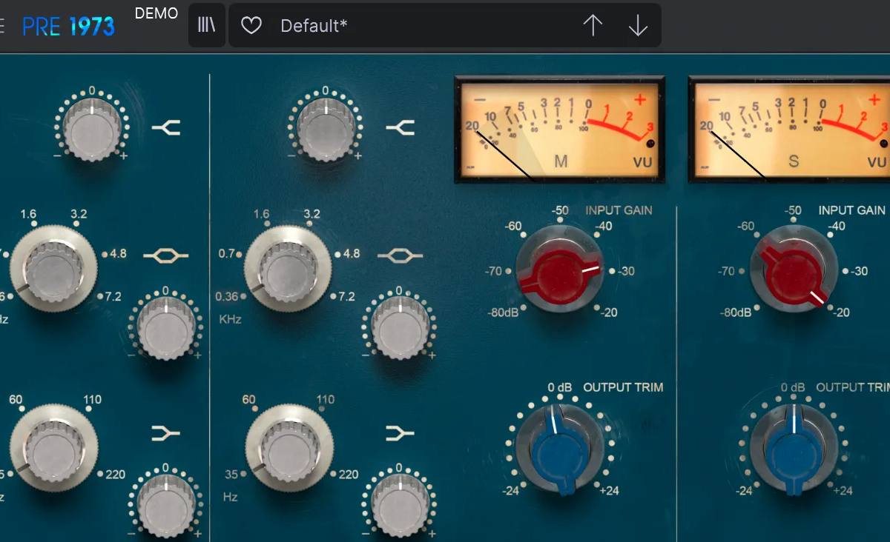Select 1.6 kHz mark in left strip
This screenshot has width=890, height=542.
(x=28, y=214)
